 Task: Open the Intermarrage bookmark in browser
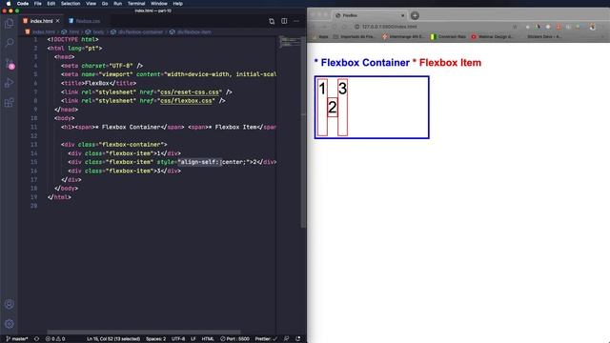coord(403,36)
